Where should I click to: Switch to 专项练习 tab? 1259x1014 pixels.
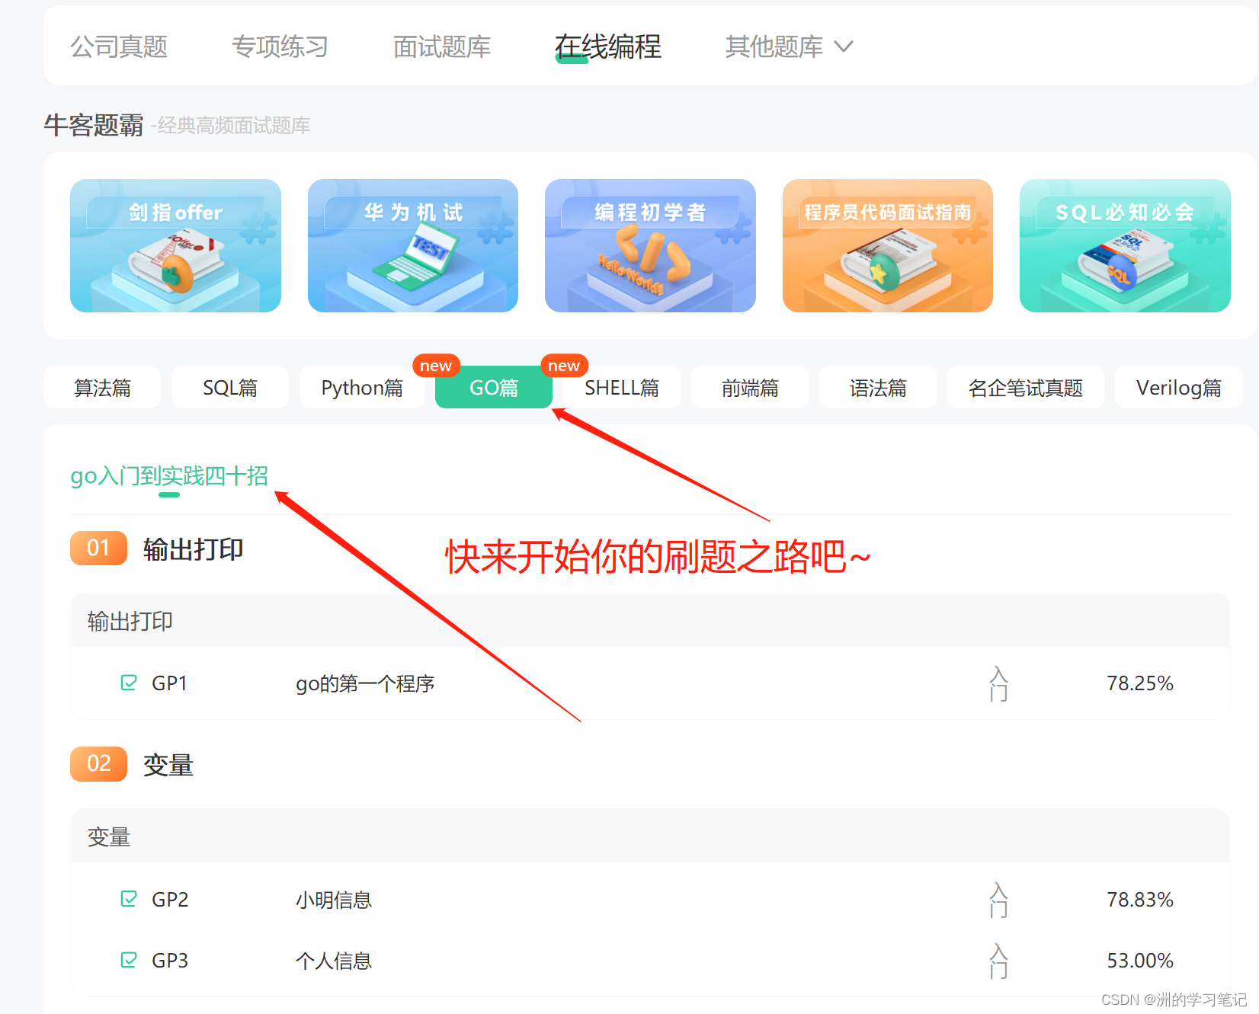point(280,46)
